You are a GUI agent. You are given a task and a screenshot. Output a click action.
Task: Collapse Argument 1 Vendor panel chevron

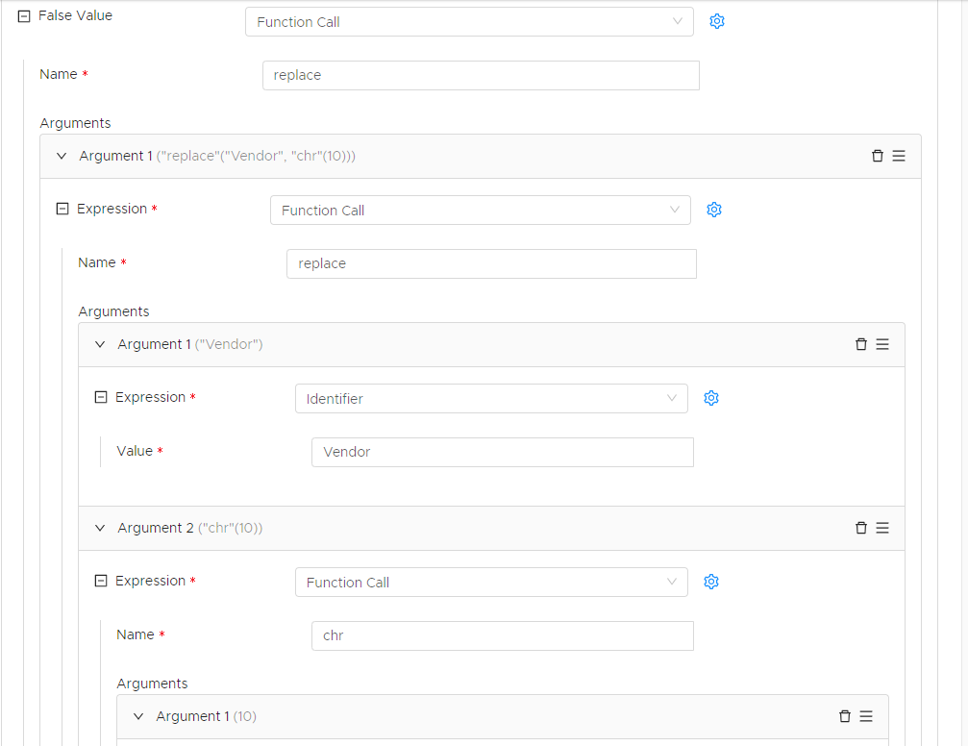100,344
